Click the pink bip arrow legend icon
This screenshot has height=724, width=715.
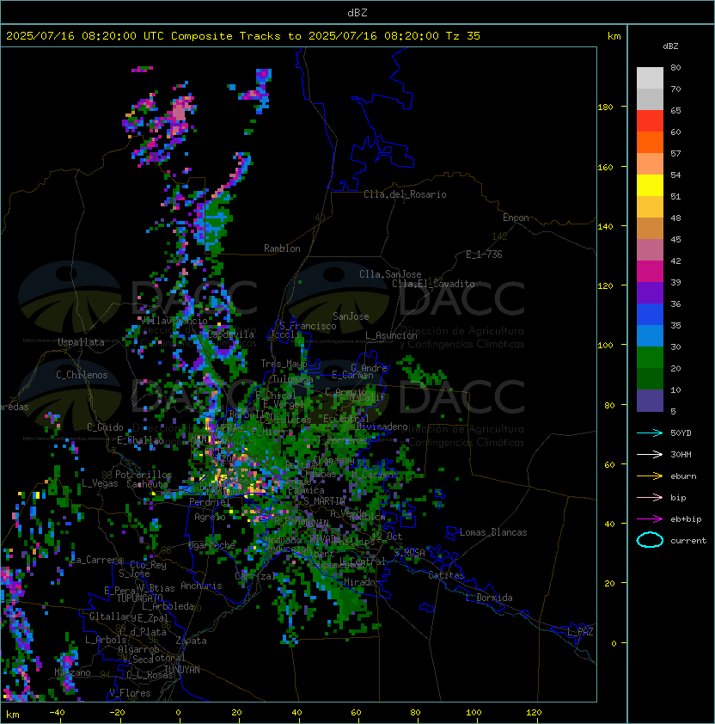(650, 497)
